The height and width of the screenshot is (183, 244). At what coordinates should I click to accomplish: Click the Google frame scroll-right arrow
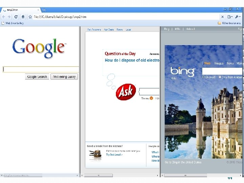click(x=77, y=176)
